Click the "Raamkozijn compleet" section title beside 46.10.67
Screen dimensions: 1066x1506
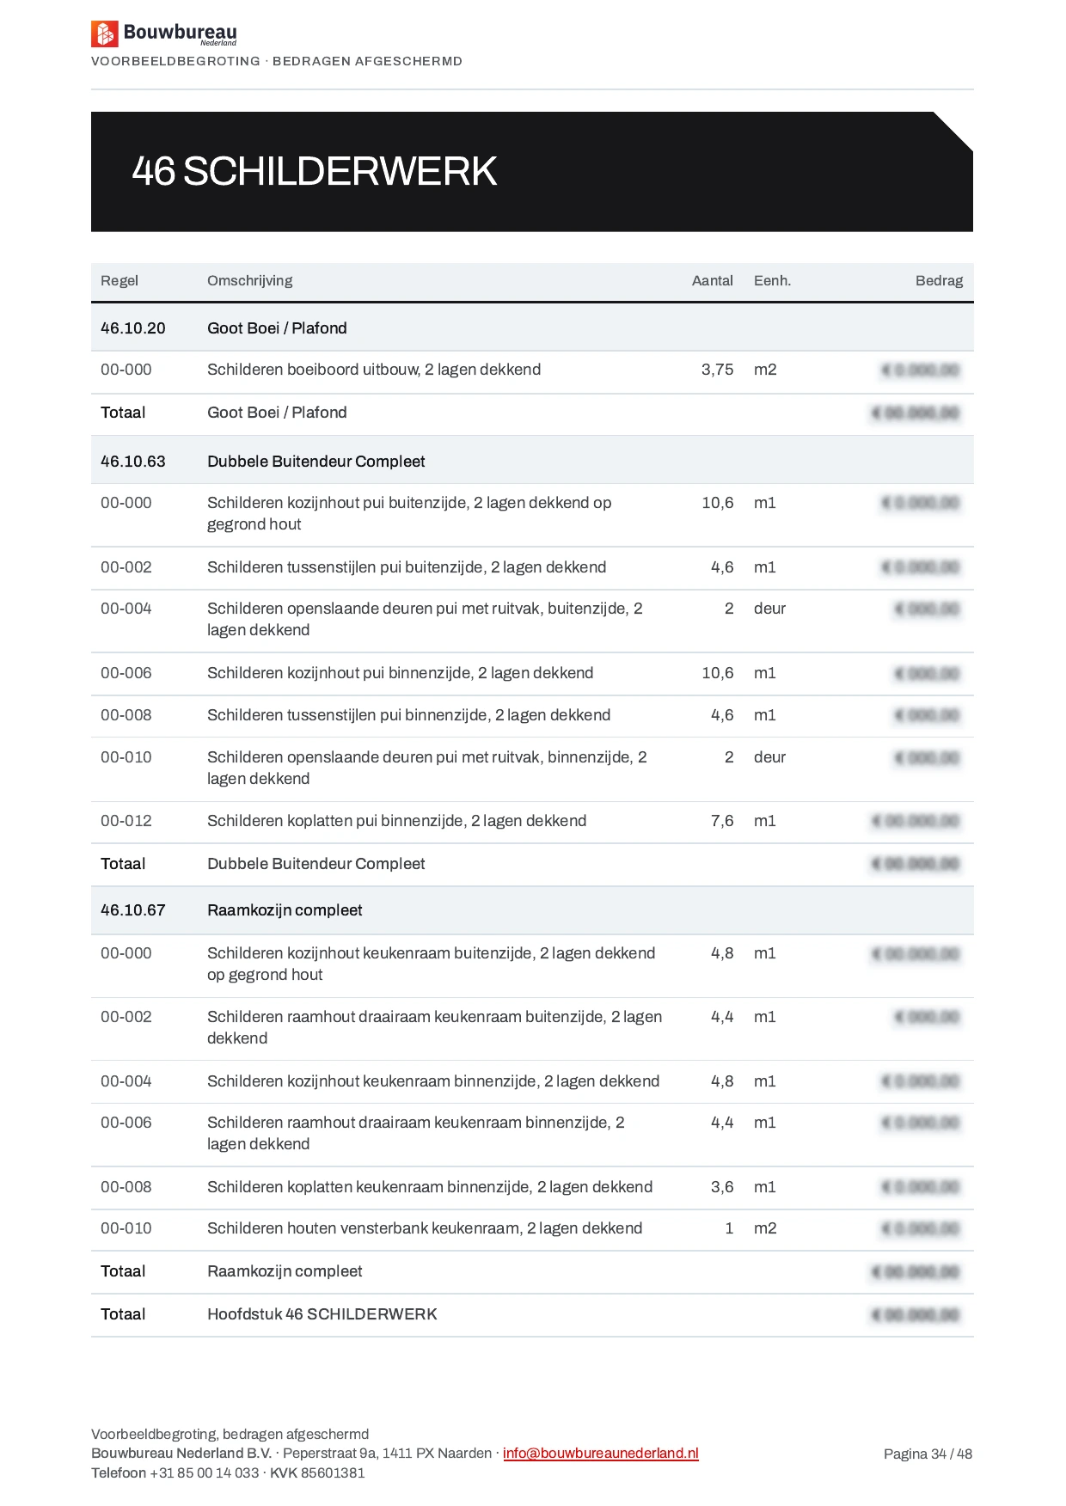[285, 910]
